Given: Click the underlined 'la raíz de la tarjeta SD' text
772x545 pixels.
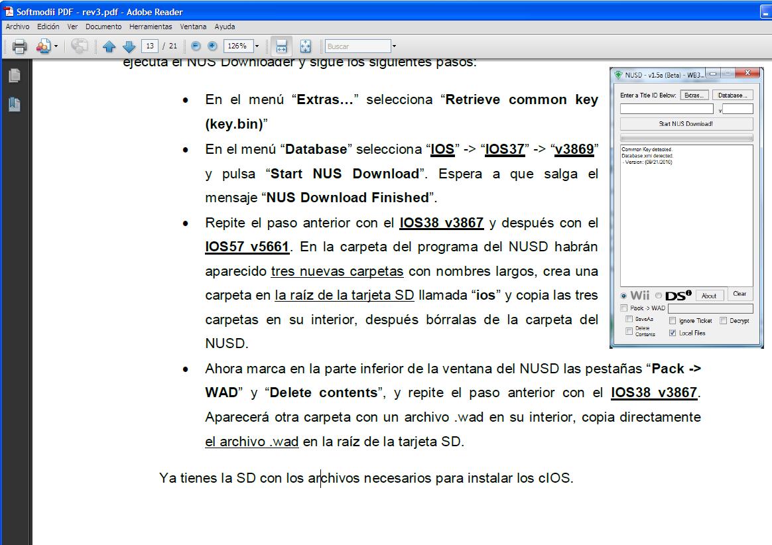Looking at the screenshot, I should pos(344,296).
